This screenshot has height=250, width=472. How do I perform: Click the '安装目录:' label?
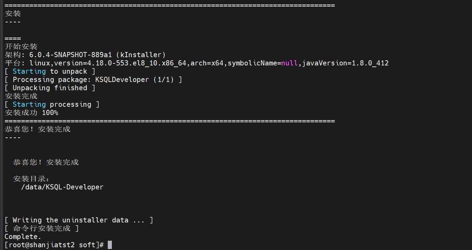[31, 179]
